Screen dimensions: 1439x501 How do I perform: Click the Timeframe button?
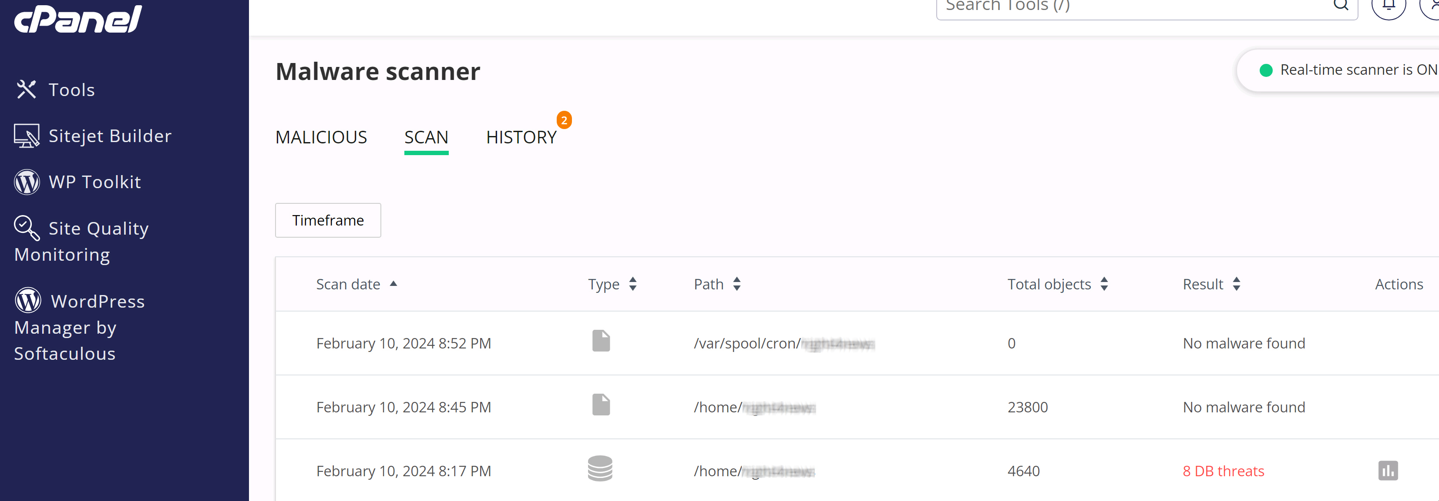pyautogui.click(x=328, y=220)
